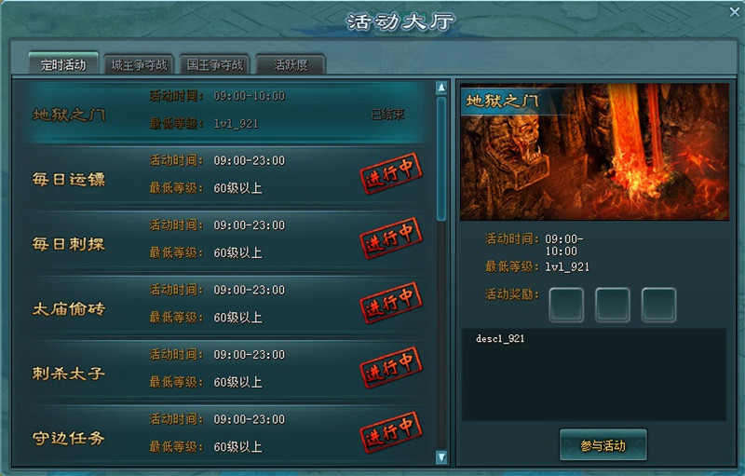Select the second 活动奖励 reward slot

pos(613,305)
